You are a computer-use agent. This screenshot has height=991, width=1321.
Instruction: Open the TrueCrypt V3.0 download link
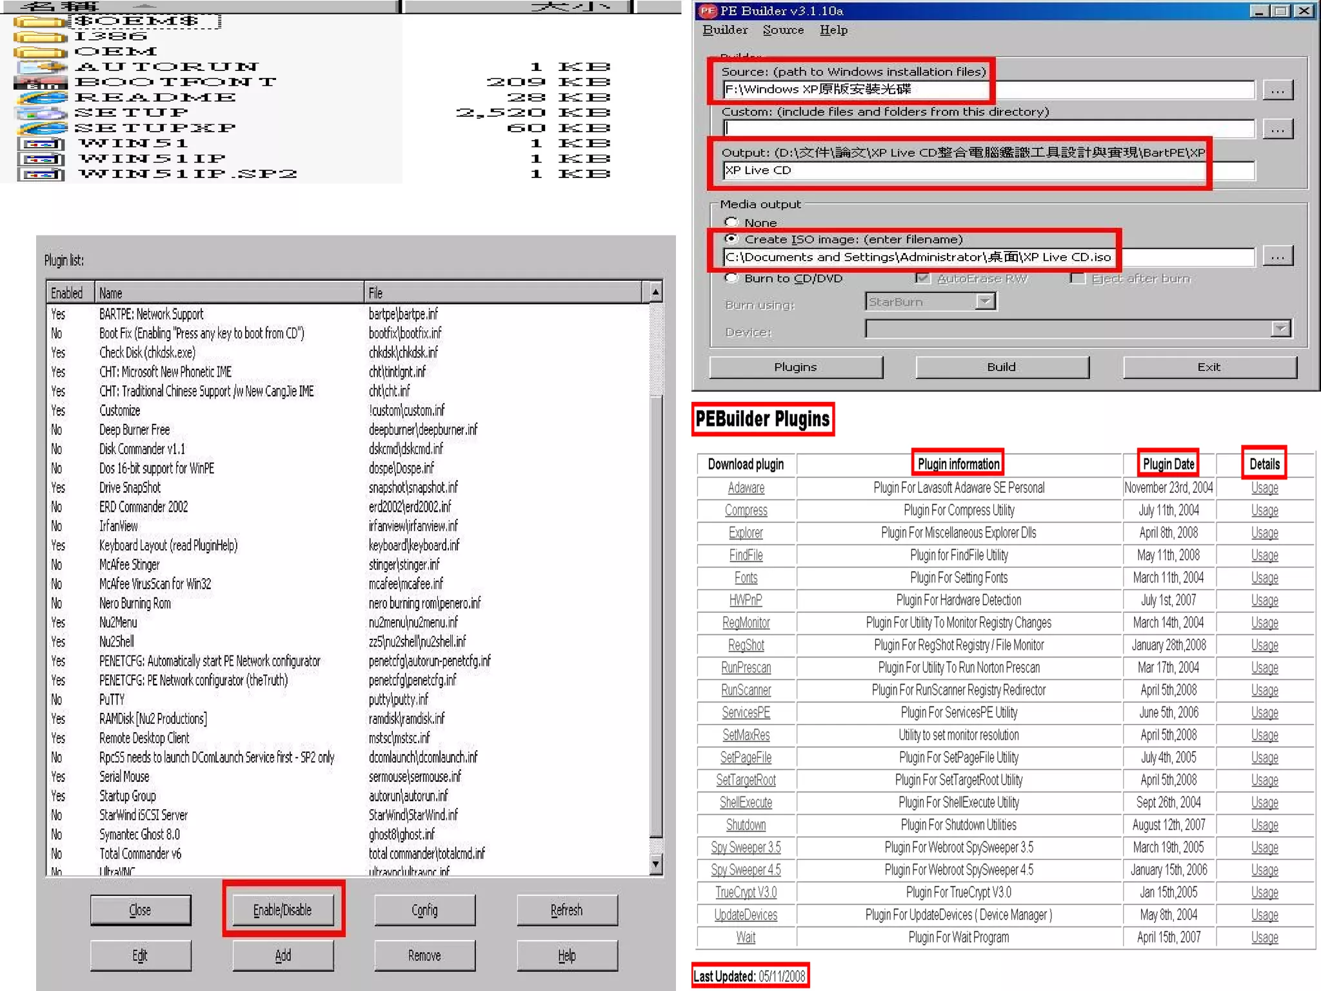tap(746, 892)
